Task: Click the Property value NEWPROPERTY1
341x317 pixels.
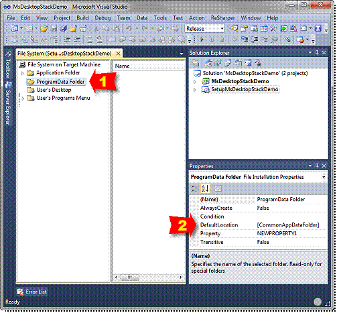Action: tap(277, 233)
